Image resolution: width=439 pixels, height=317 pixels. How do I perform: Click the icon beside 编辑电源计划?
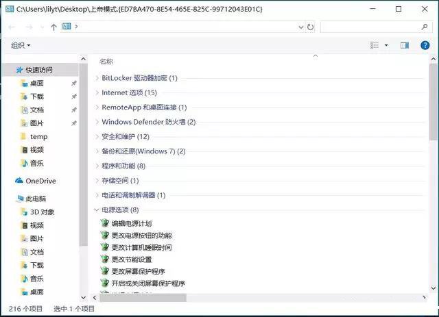(x=105, y=223)
